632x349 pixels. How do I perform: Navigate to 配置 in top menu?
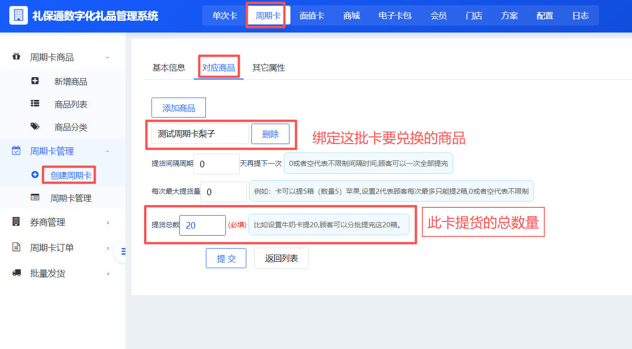(544, 15)
